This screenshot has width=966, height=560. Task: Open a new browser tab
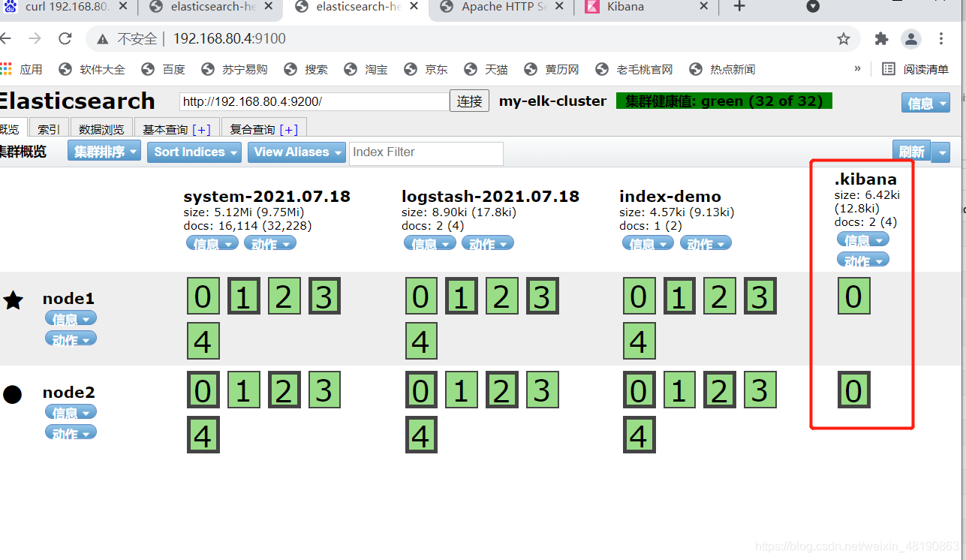pos(739,7)
